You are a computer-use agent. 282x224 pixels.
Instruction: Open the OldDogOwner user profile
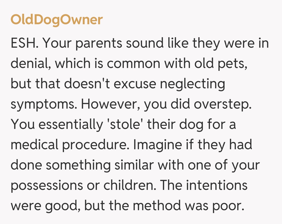57,20
